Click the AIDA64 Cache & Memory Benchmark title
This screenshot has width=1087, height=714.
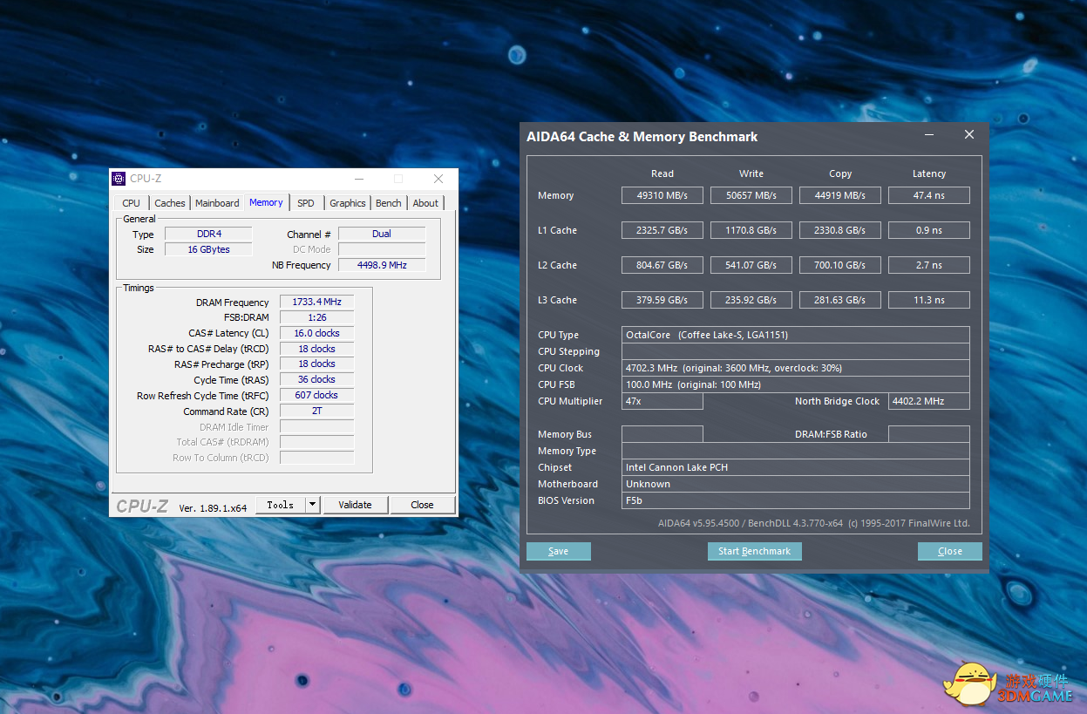click(642, 137)
